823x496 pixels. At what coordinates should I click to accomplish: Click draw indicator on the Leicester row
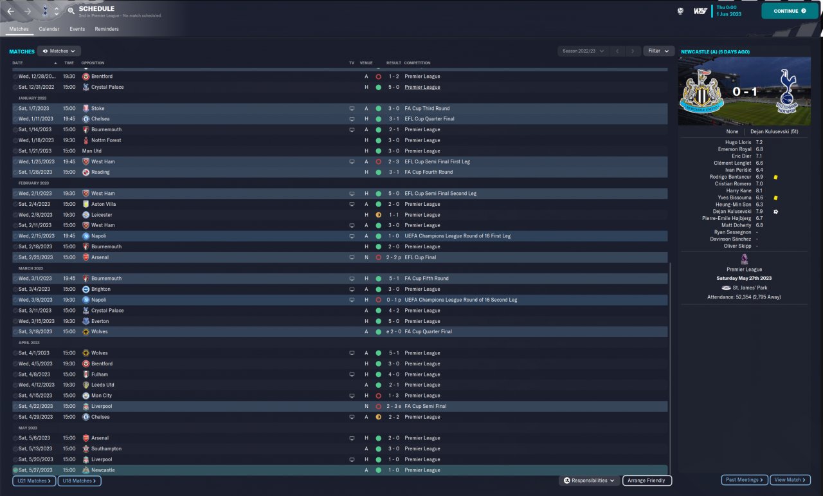(x=378, y=215)
